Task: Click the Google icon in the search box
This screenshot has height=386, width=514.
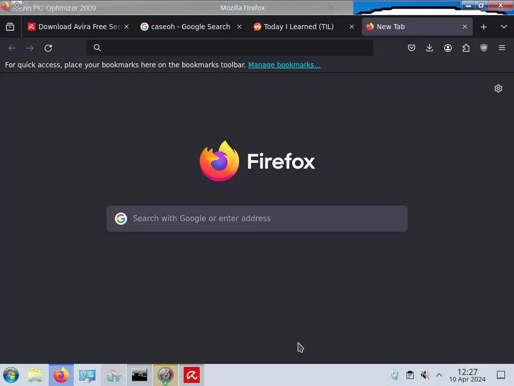Action: pos(121,219)
